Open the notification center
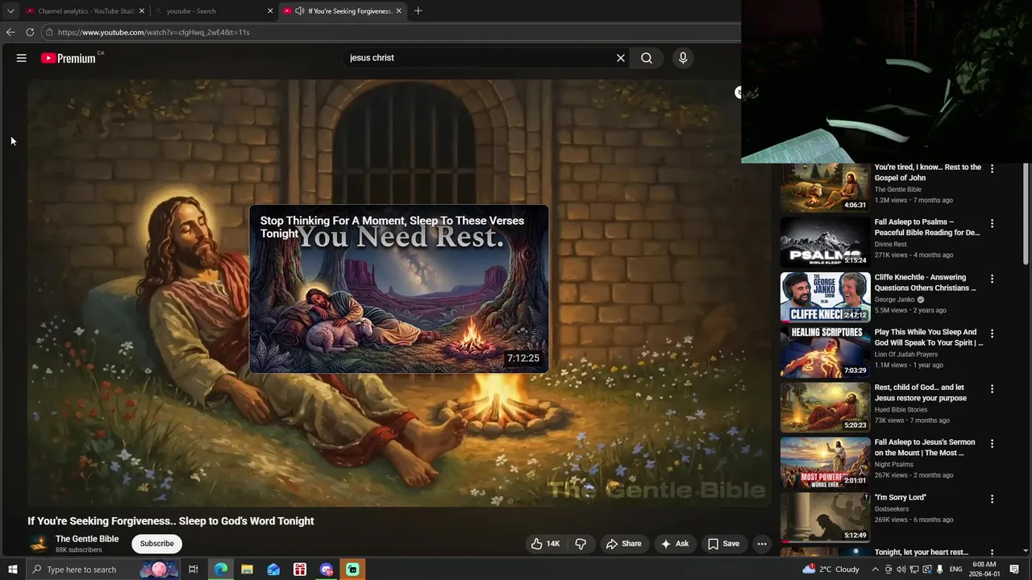 point(1014,570)
